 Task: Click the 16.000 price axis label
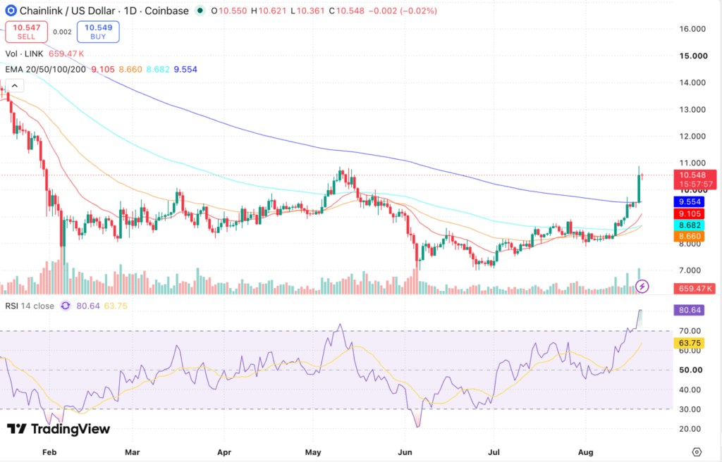(692, 29)
